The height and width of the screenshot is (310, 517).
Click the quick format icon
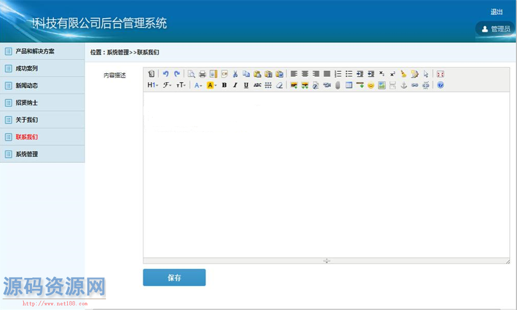pos(415,74)
